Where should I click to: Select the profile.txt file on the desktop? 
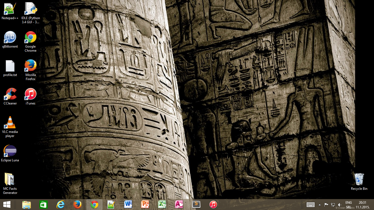(10, 68)
